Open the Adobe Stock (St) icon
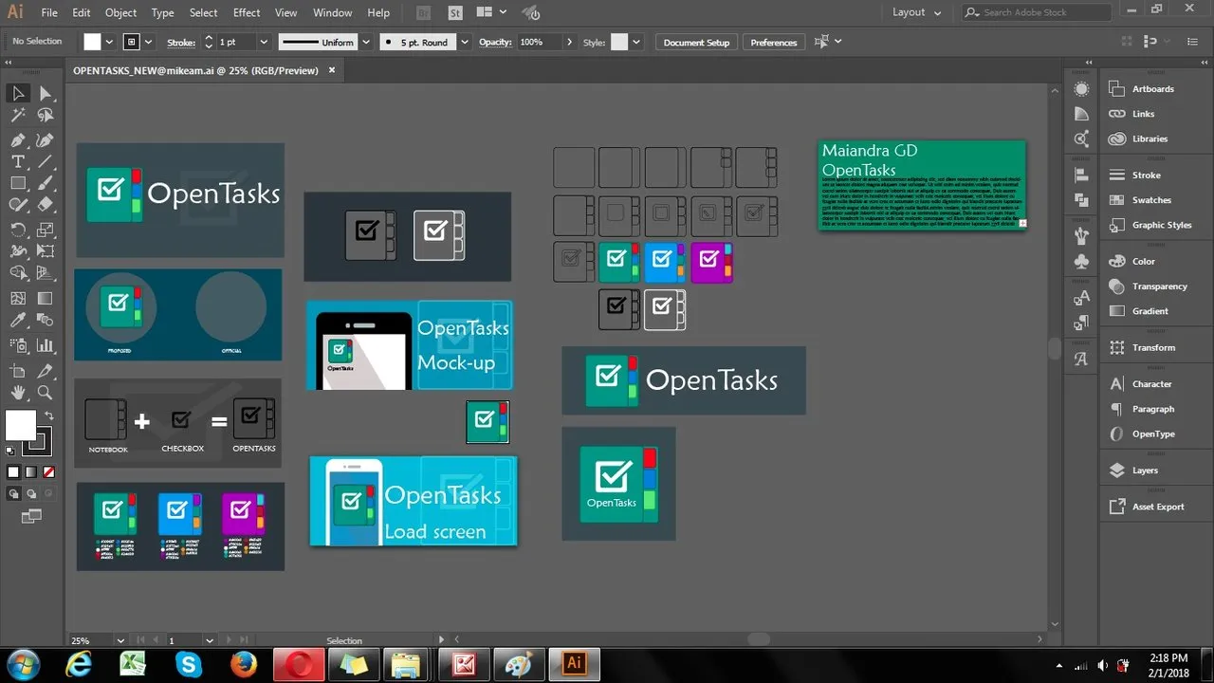 coord(455,13)
